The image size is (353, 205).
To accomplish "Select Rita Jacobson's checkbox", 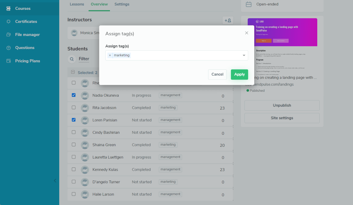I will pyautogui.click(x=74, y=108).
